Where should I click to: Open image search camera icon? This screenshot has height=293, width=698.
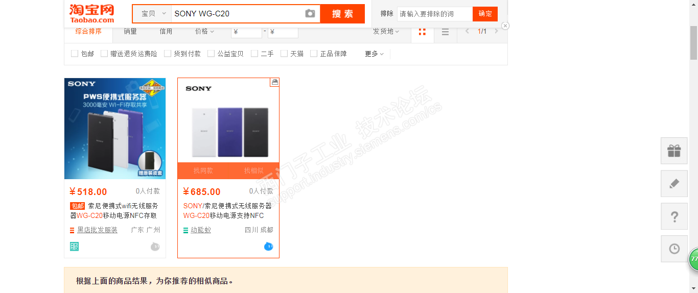pyautogui.click(x=310, y=14)
